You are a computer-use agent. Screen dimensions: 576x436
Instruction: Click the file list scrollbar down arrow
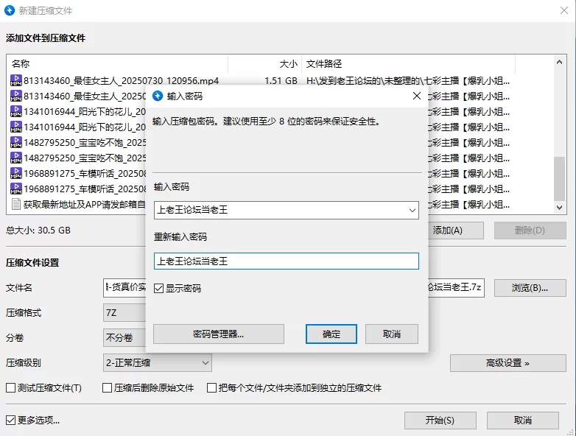(559, 208)
